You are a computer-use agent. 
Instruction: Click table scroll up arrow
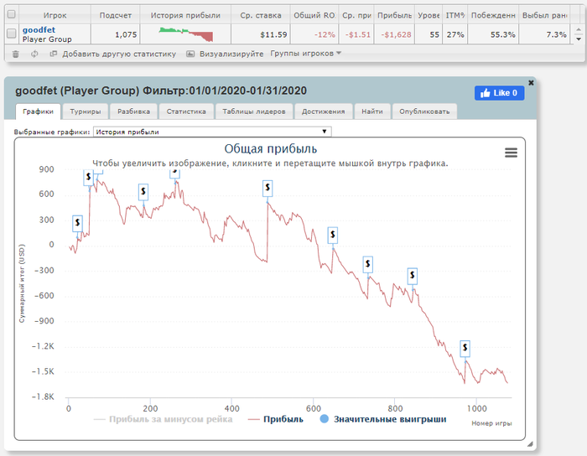(x=579, y=29)
